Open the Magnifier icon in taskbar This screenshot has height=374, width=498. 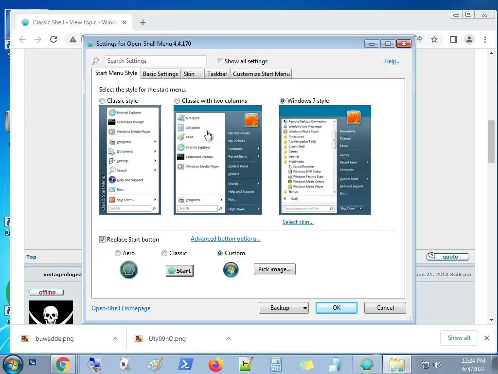pyautogui.click(x=94, y=364)
